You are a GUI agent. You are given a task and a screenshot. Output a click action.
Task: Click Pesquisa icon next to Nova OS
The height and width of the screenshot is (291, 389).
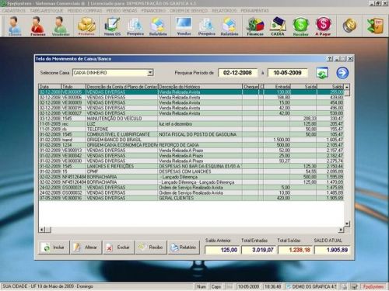(x=135, y=26)
